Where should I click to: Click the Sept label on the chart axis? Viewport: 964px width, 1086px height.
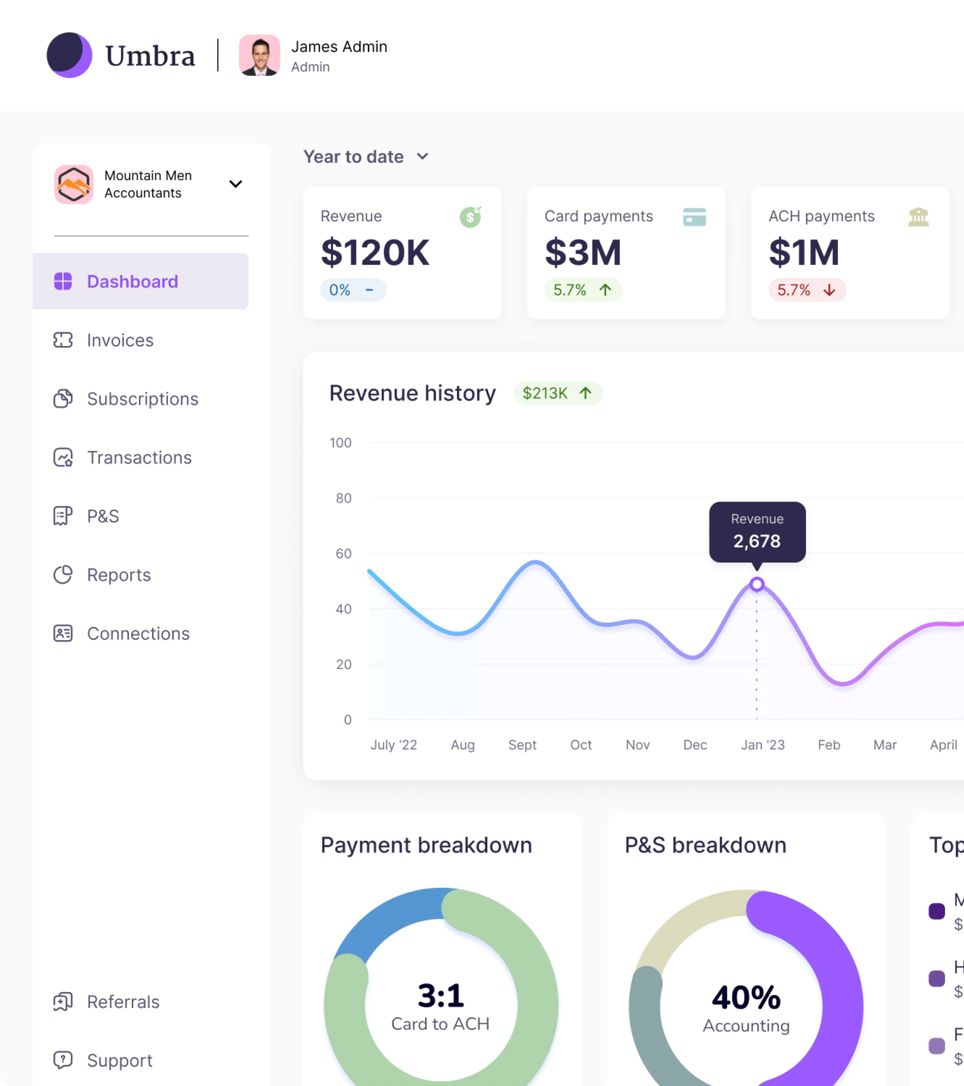pyautogui.click(x=522, y=745)
